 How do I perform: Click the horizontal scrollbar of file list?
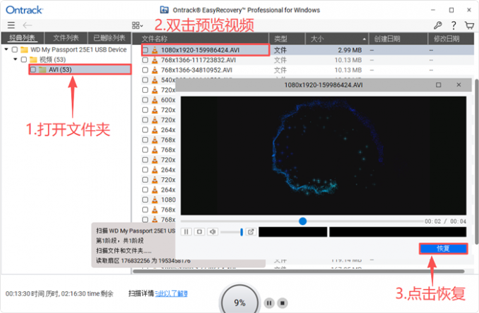(x=299, y=272)
